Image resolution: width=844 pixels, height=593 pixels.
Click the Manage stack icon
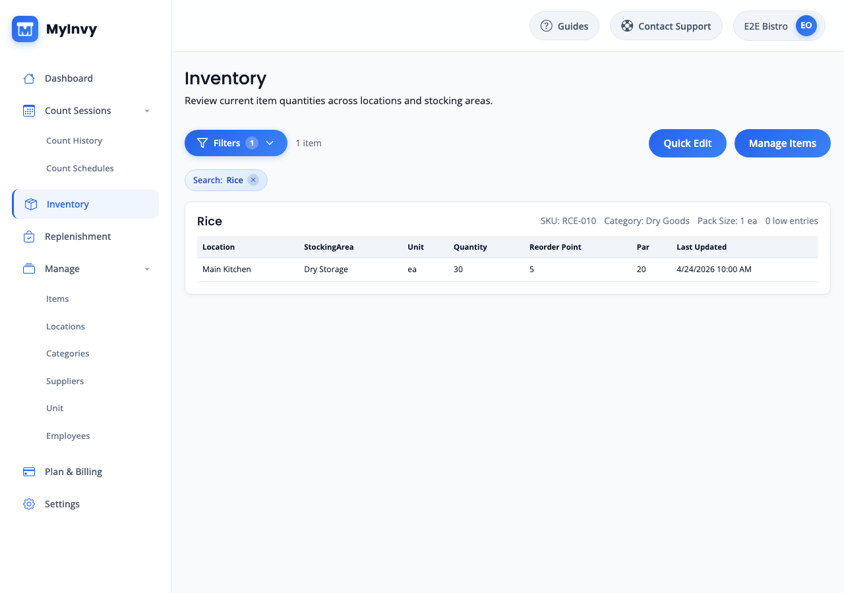29,269
